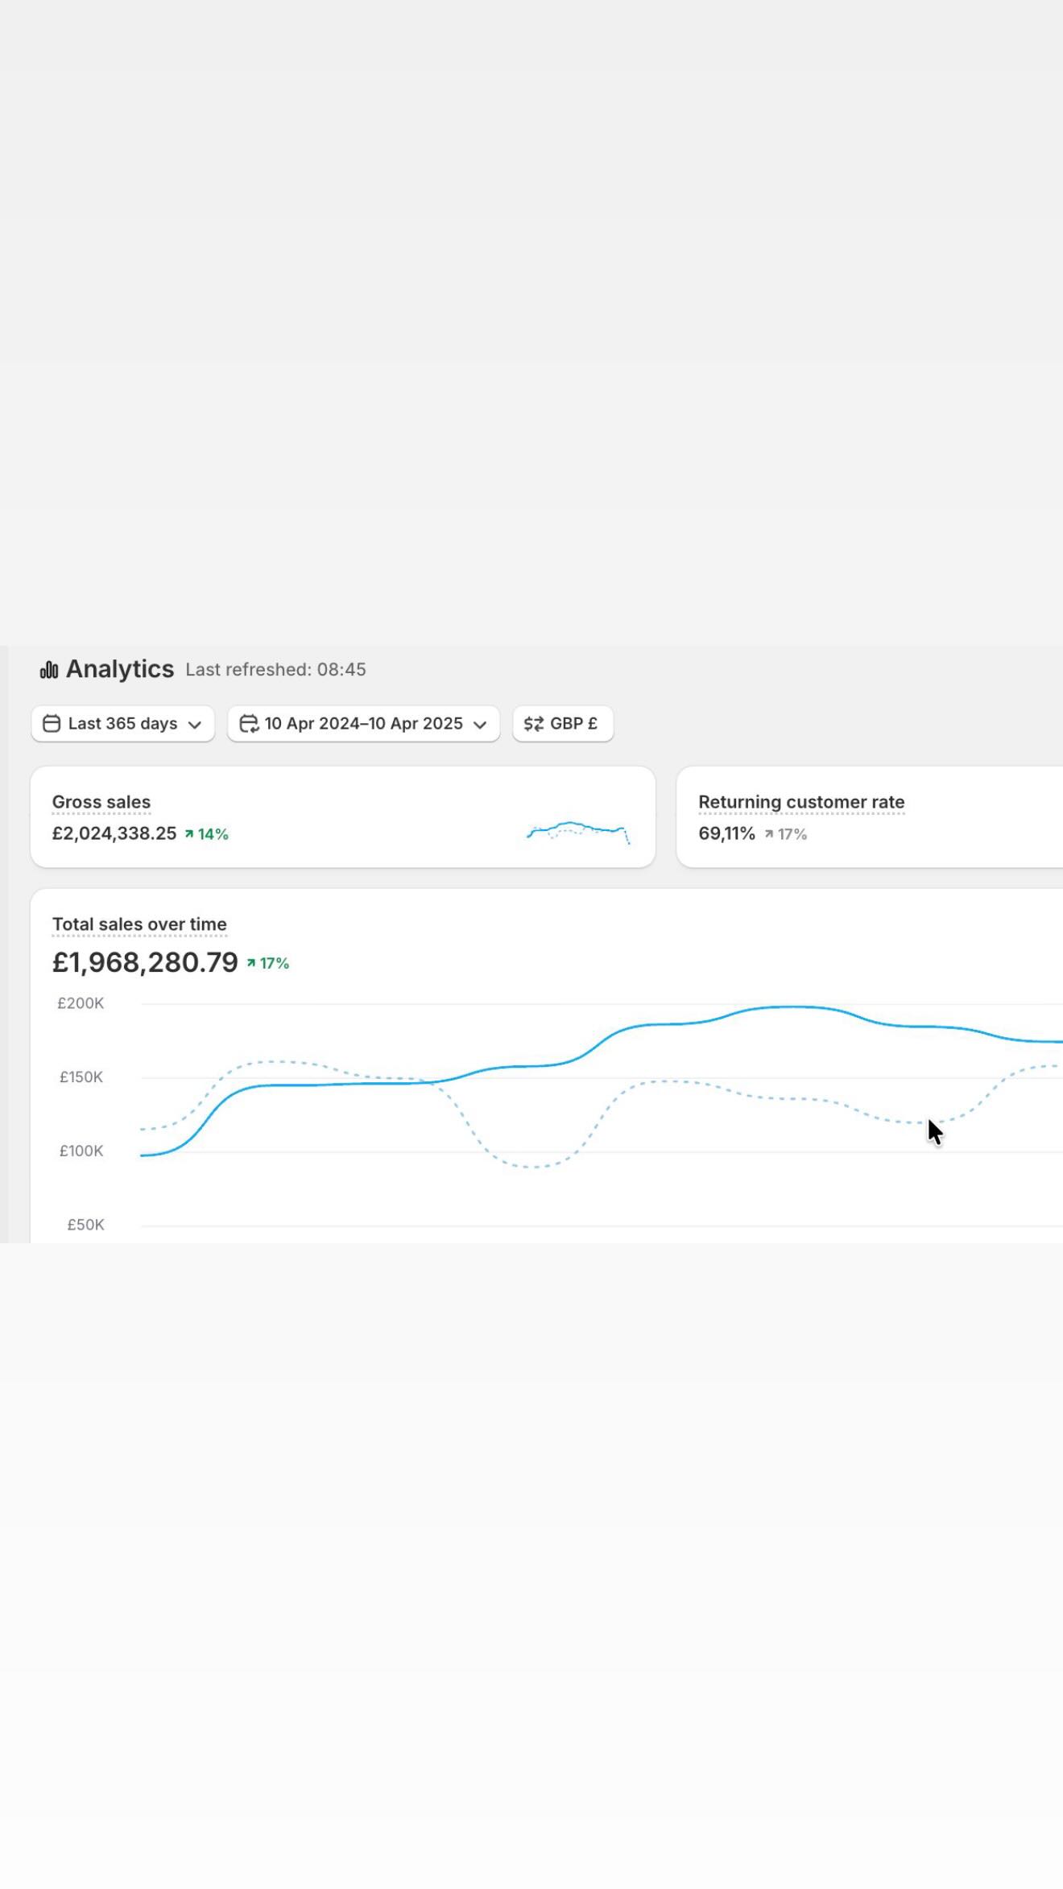Open the Last 365 days date range dropdown

click(x=123, y=724)
